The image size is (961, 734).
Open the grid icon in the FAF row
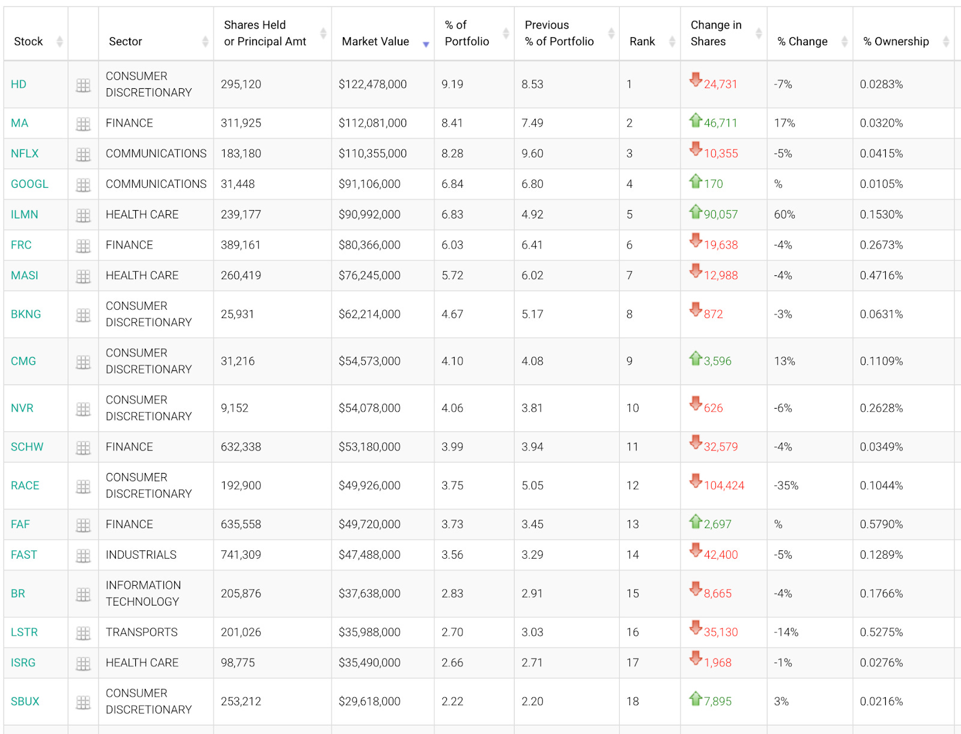tap(83, 525)
